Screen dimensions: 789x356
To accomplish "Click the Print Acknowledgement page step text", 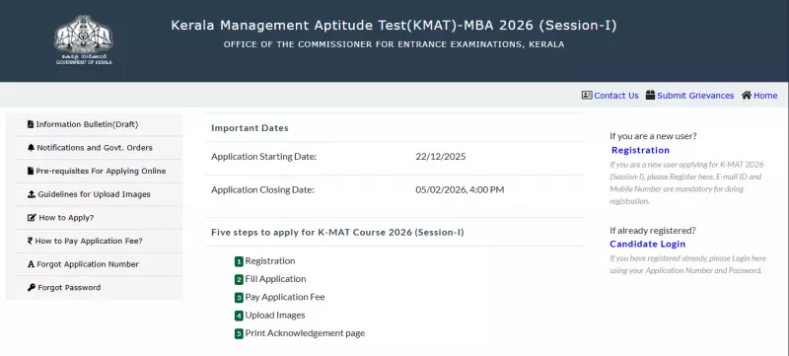I will [x=305, y=333].
